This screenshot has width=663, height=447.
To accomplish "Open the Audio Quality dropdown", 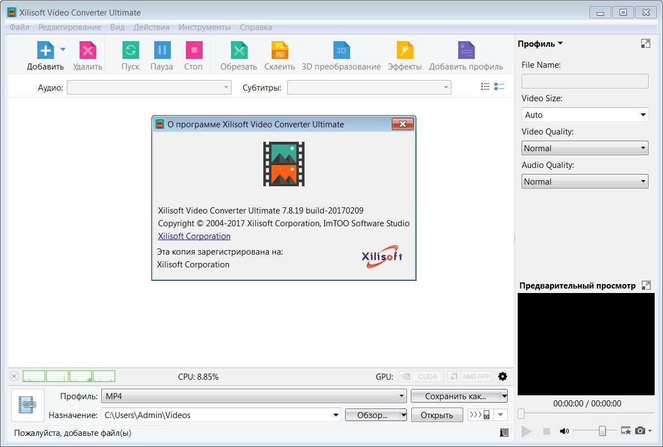I will coord(585,181).
